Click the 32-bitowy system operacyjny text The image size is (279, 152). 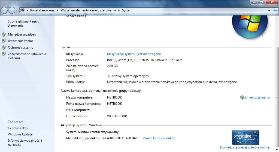pyautogui.click(x=128, y=76)
